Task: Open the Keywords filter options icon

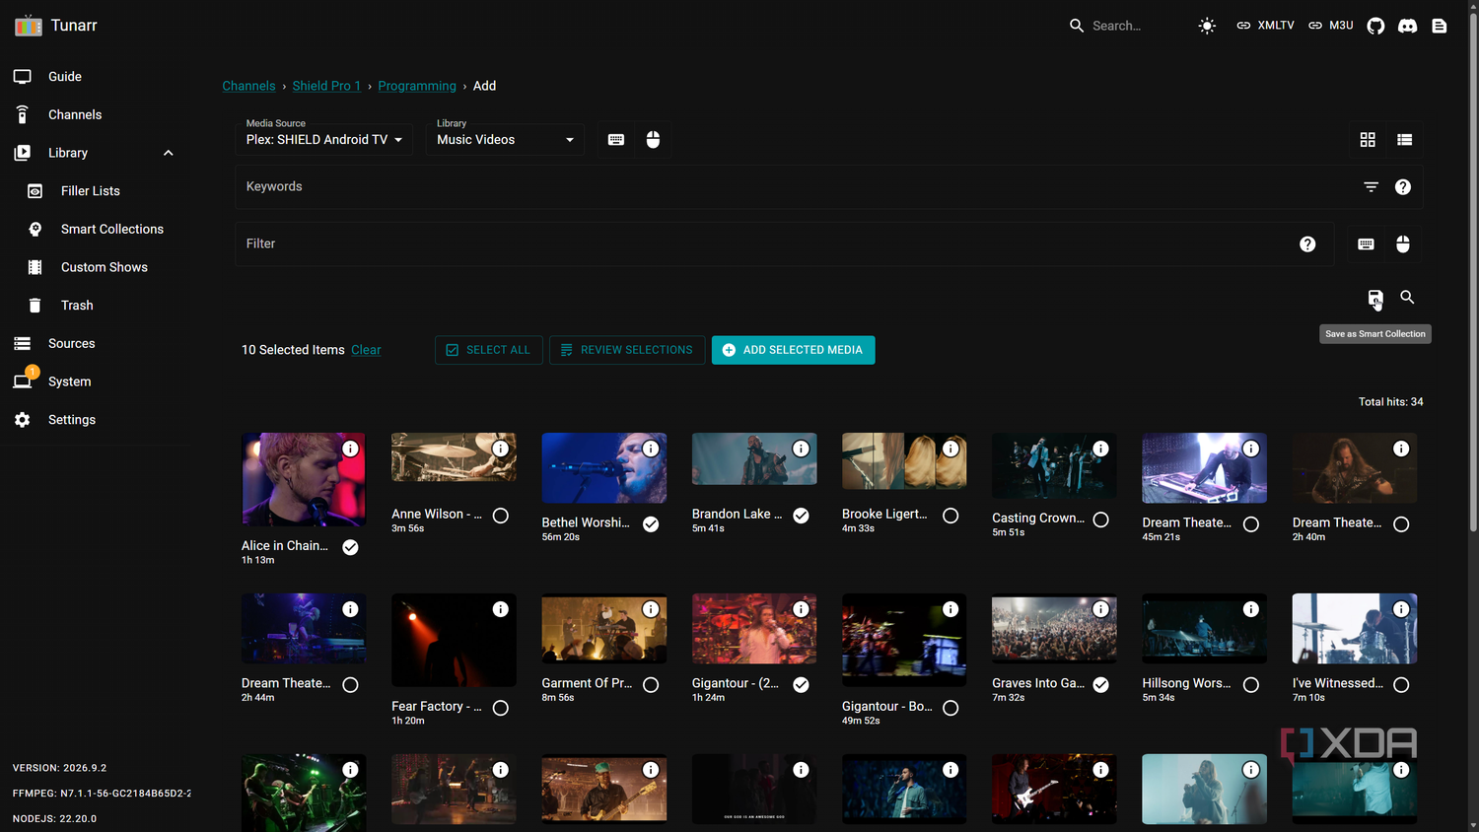Action: 1371,187
